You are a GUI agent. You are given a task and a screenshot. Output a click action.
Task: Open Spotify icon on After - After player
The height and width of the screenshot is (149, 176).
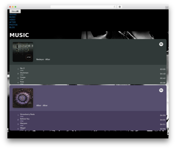(161, 90)
